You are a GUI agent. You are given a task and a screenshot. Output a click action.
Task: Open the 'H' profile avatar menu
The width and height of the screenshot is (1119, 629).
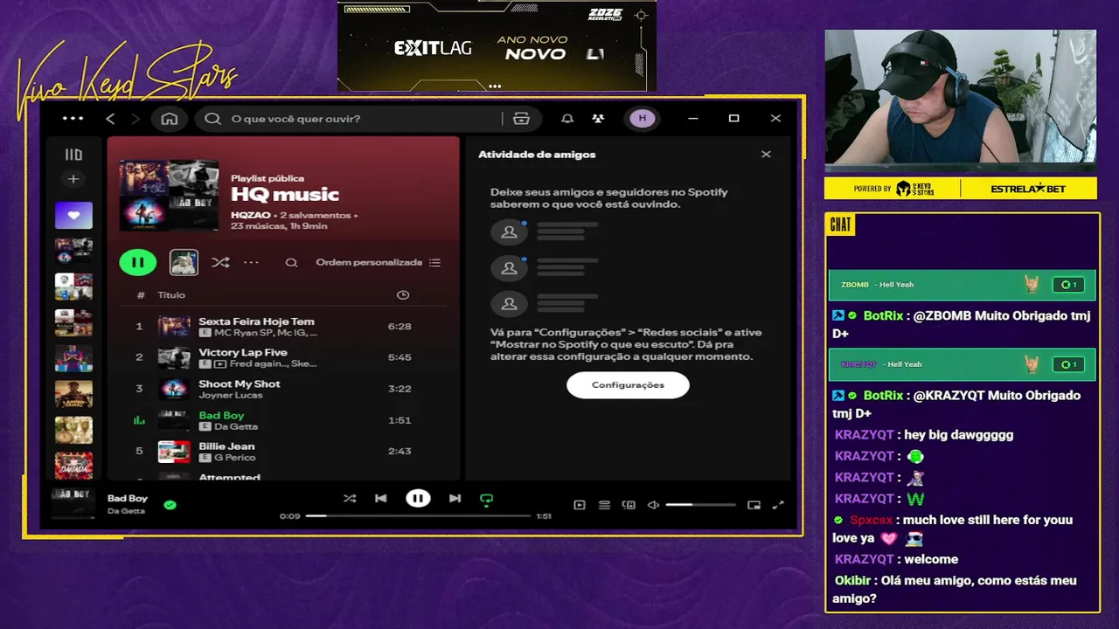pos(643,119)
